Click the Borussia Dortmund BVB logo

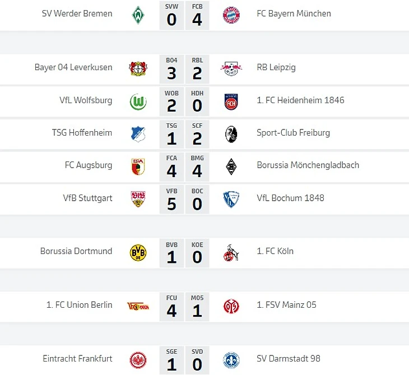coord(138,253)
